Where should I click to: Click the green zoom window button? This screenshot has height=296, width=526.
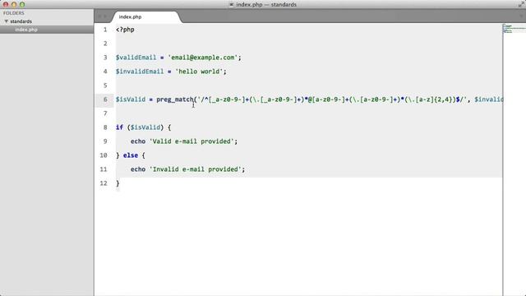[x=22, y=5]
